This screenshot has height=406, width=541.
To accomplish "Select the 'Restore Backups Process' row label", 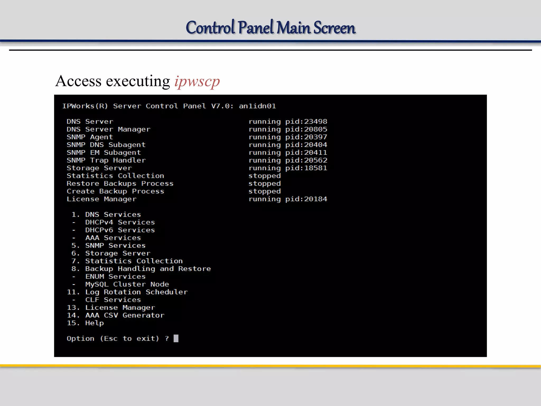I will [120, 183].
